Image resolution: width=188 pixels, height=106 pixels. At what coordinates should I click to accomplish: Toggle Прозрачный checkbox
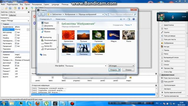(16, 46)
